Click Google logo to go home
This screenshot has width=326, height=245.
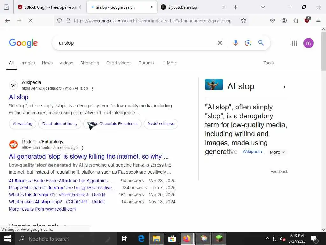click(23, 43)
